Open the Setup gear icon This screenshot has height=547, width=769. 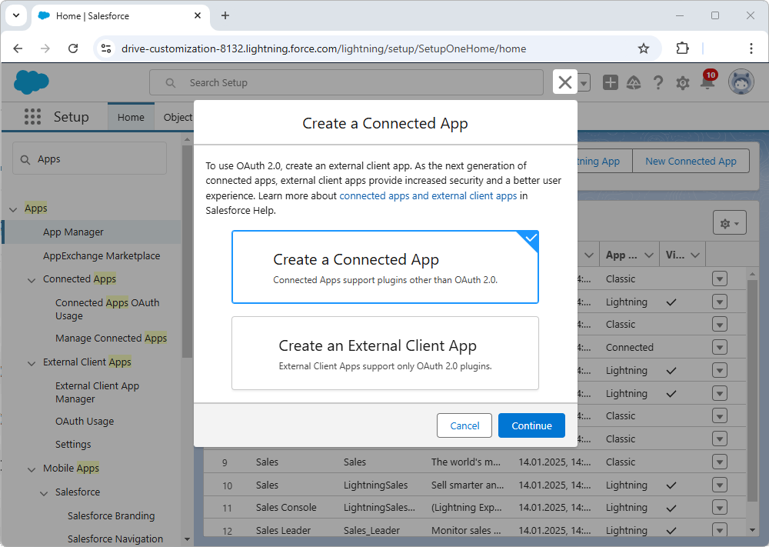pyautogui.click(x=683, y=82)
